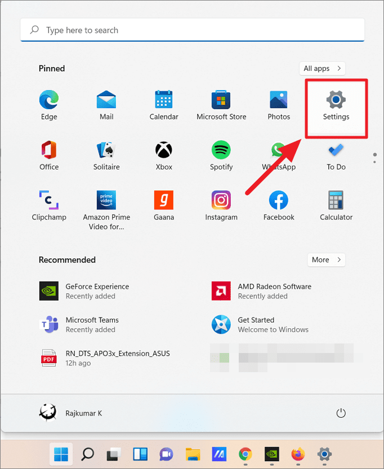Launch Spotify
Screen dimensions: 384x469
pyautogui.click(x=221, y=155)
